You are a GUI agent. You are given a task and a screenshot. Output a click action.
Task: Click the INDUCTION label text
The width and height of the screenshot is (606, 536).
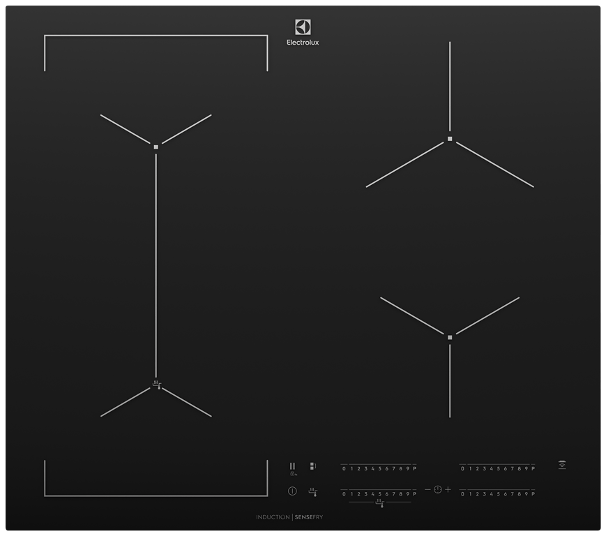273,517
